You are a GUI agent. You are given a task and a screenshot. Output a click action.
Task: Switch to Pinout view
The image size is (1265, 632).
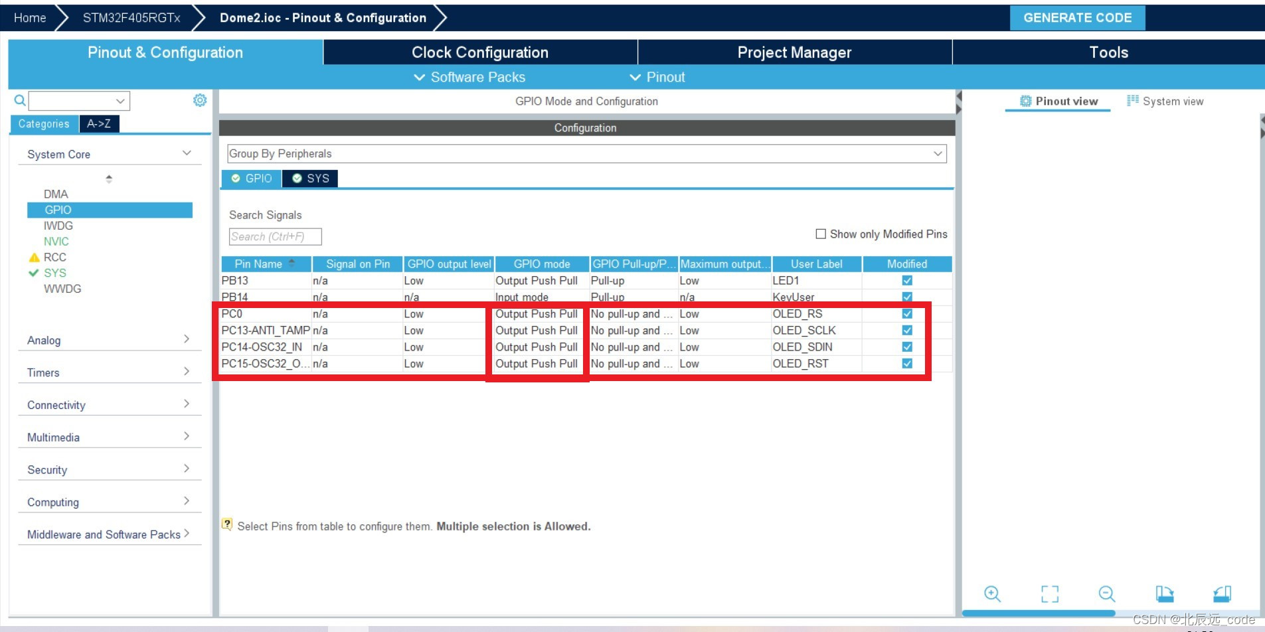point(1058,102)
